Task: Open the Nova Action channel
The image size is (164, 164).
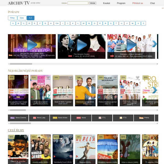Action: coord(60,118)
